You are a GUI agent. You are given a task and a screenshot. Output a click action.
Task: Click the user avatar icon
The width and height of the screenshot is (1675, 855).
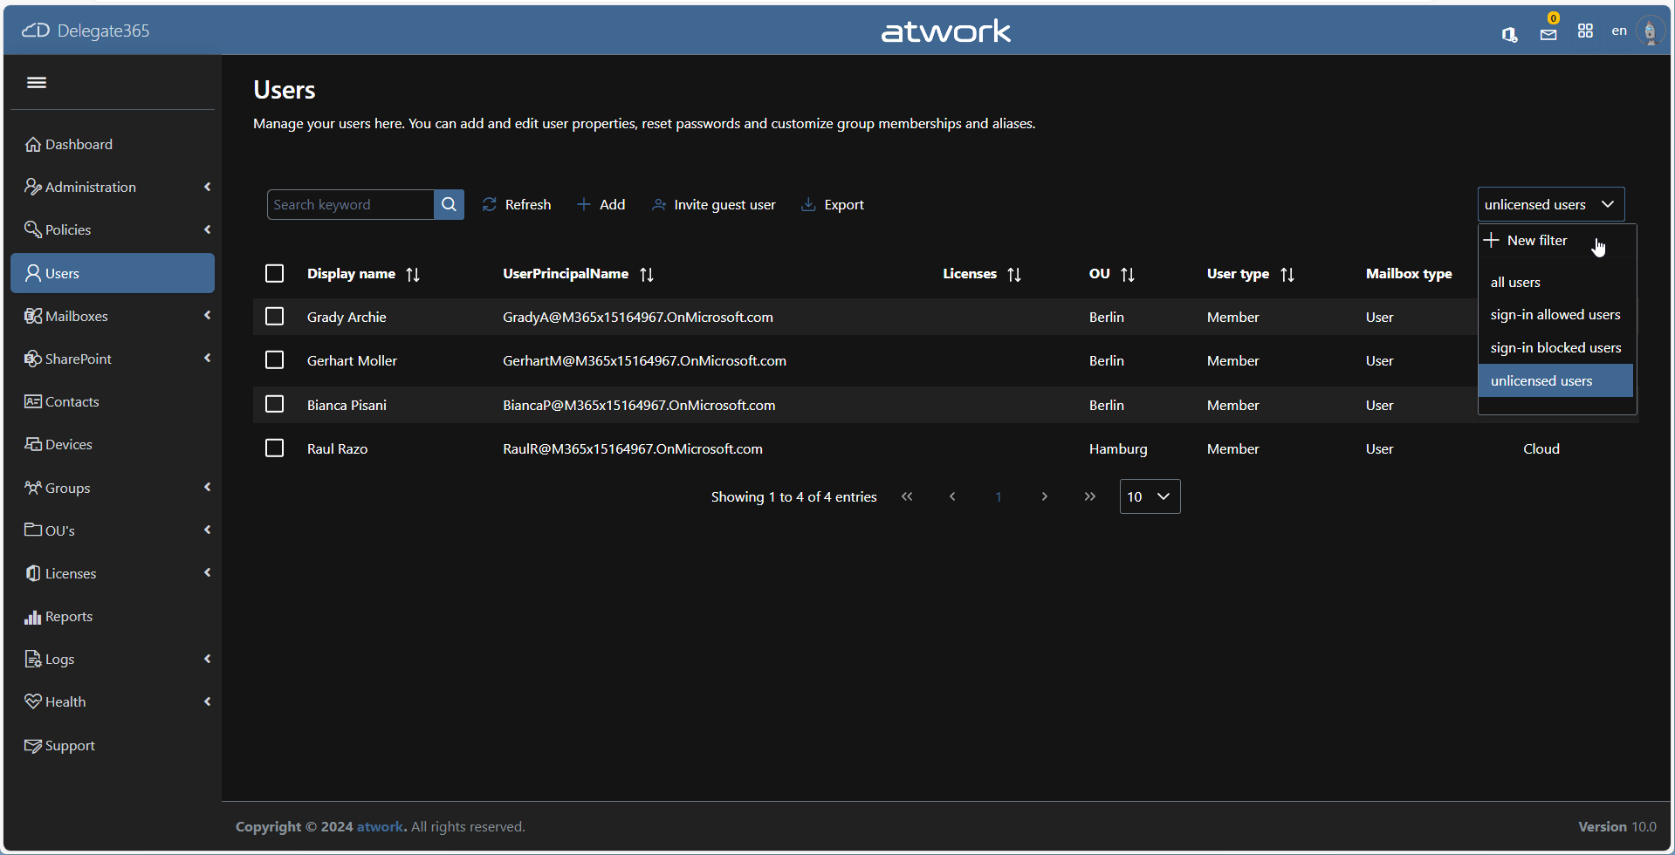coord(1649,31)
